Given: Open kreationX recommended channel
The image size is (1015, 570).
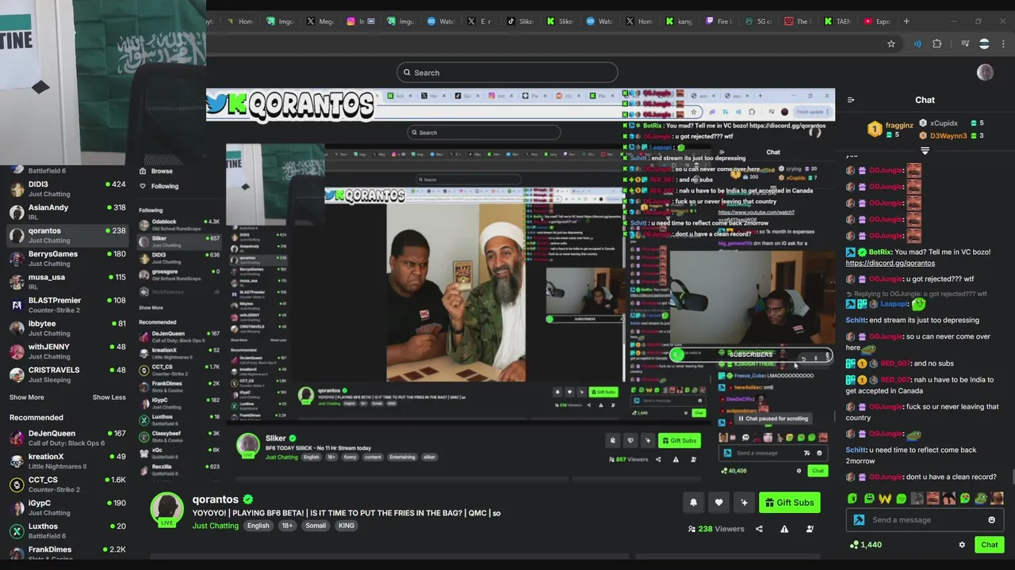Looking at the screenshot, I should tap(67, 461).
